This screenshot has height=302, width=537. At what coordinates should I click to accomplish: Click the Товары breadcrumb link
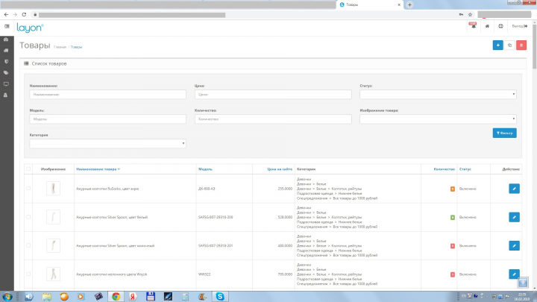click(x=76, y=47)
